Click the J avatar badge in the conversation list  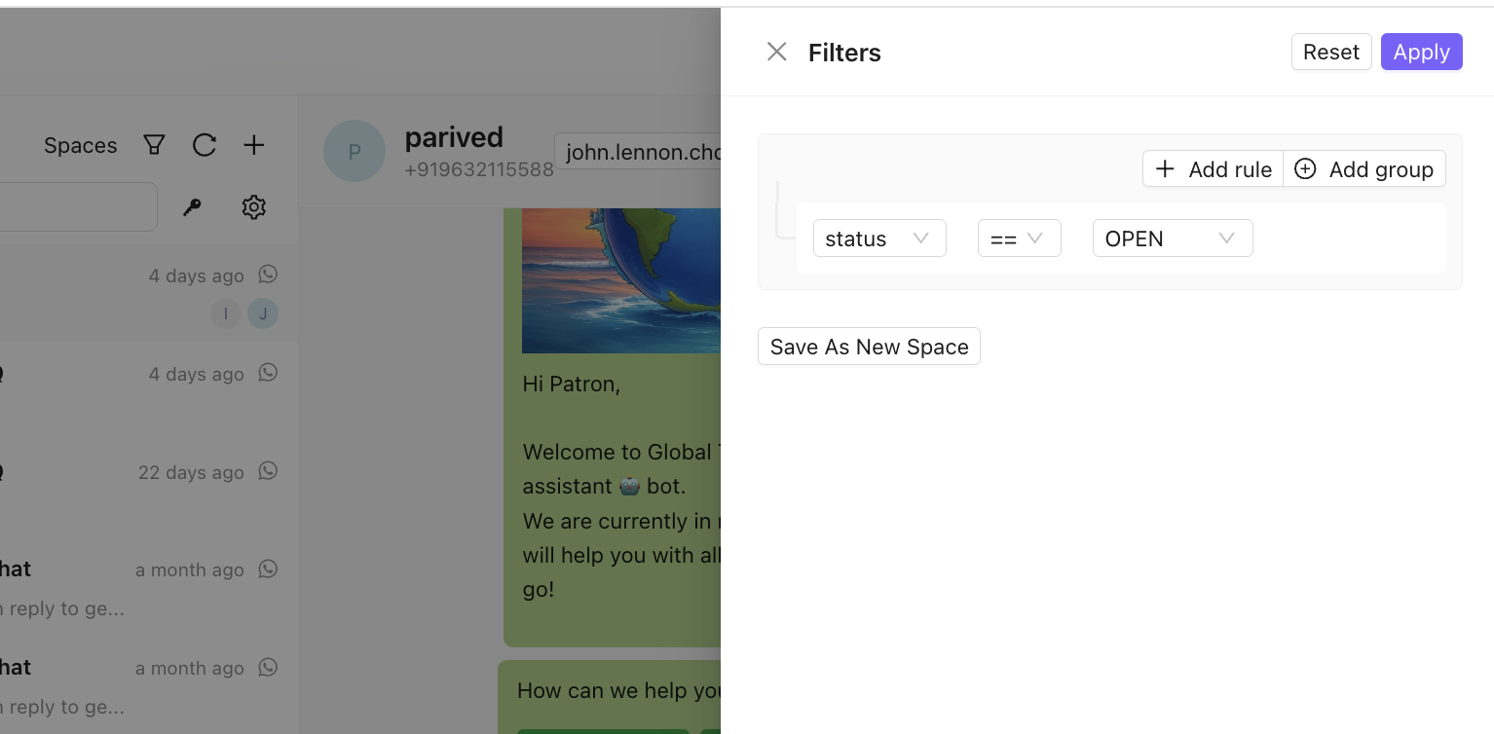click(x=262, y=313)
